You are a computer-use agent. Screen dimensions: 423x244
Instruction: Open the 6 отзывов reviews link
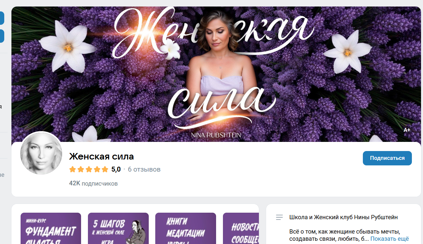[x=144, y=169]
